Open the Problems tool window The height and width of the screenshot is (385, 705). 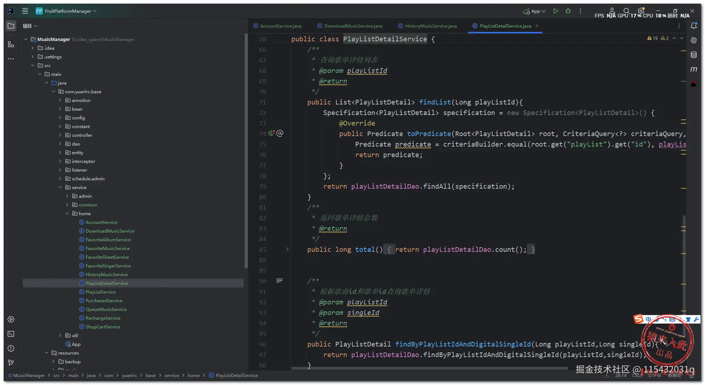(11, 348)
